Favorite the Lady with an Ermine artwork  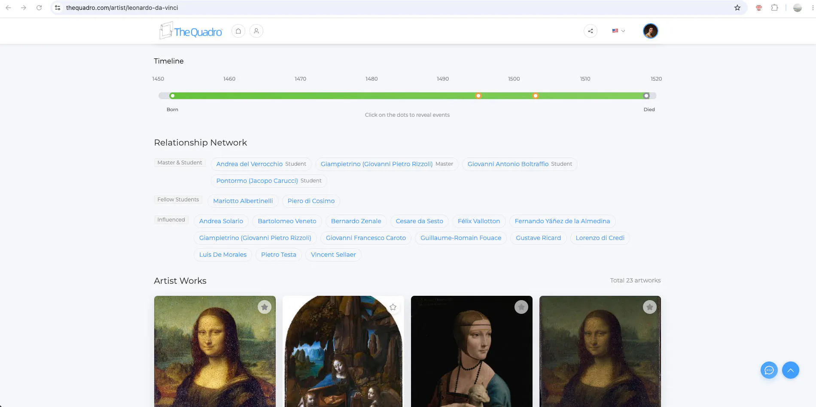coord(521,307)
